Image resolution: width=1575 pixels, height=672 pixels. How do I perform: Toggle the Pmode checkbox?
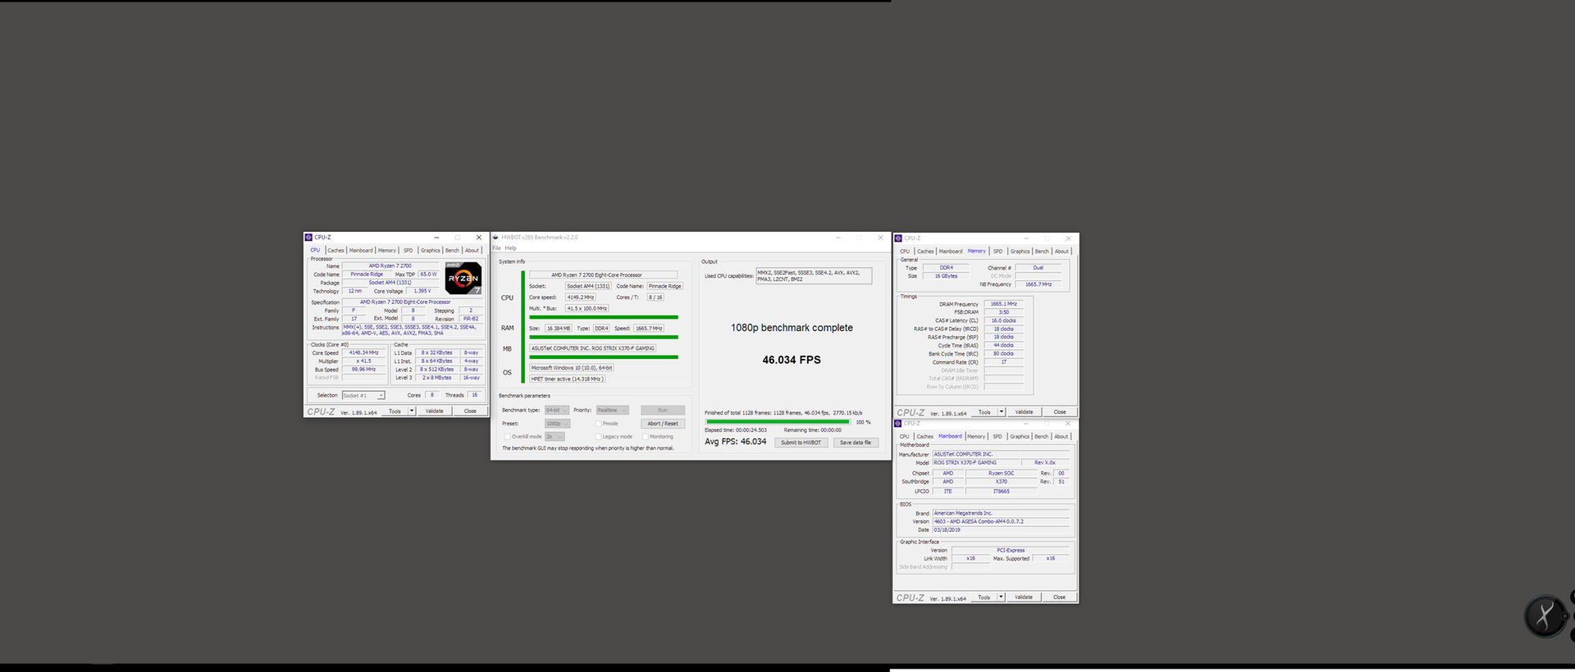click(599, 424)
